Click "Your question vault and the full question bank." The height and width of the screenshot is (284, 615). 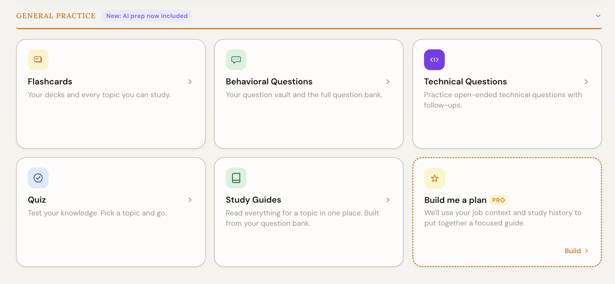(x=304, y=95)
